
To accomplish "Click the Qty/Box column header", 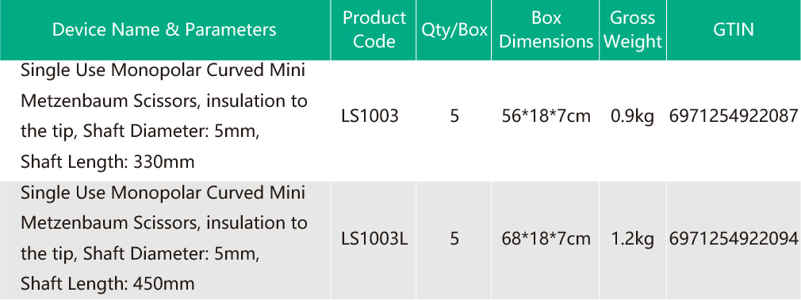I will (454, 29).
